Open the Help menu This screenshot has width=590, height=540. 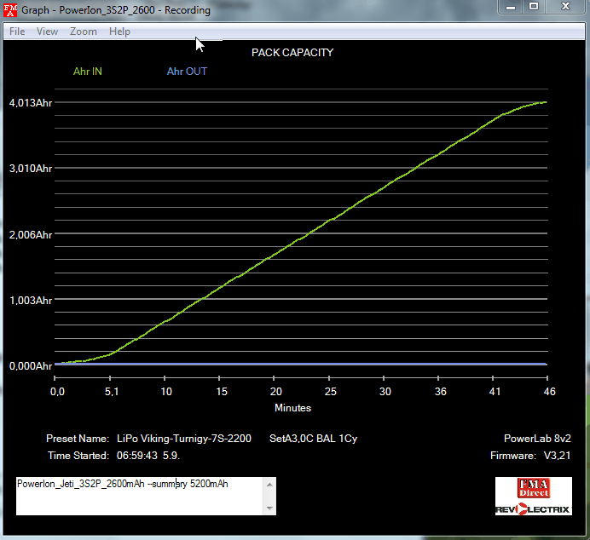point(119,32)
